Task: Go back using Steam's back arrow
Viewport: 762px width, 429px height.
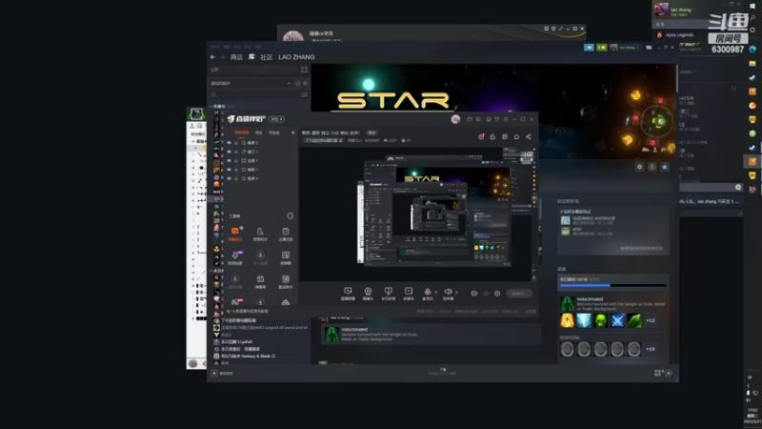Action: point(212,57)
